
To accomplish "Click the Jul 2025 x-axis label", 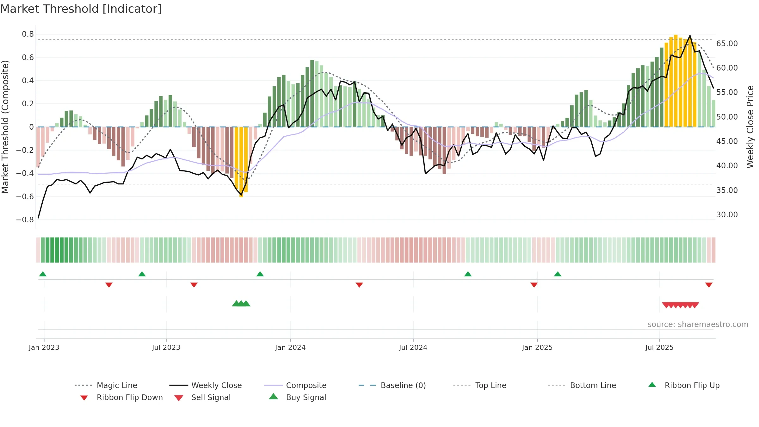I will [x=659, y=347].
